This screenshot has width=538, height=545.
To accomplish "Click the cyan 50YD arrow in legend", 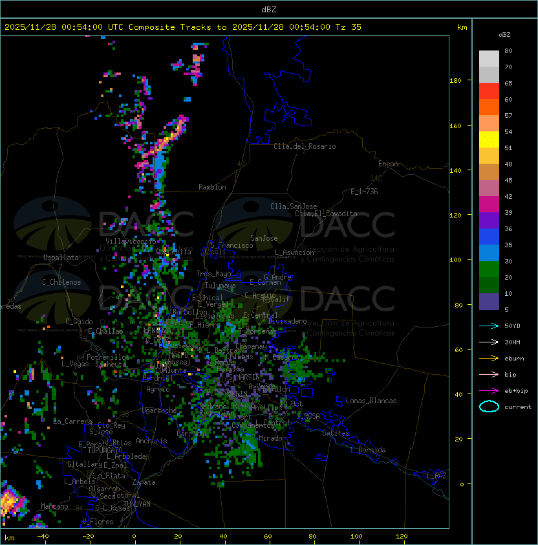I will point(489,326).
